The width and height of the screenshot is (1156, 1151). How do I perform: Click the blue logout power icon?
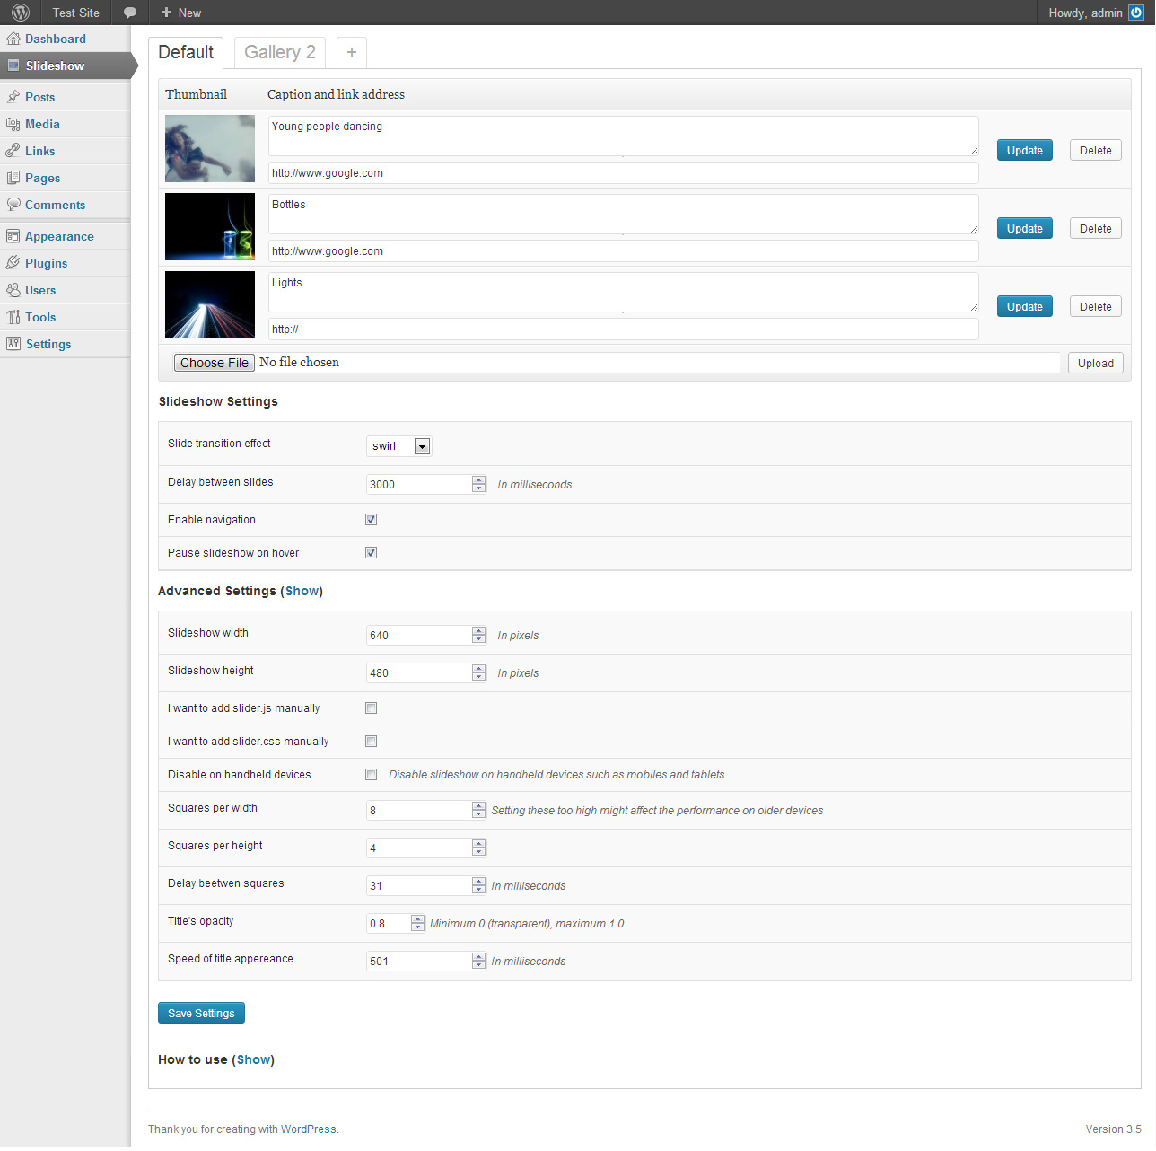click(x=1136, y=13)
